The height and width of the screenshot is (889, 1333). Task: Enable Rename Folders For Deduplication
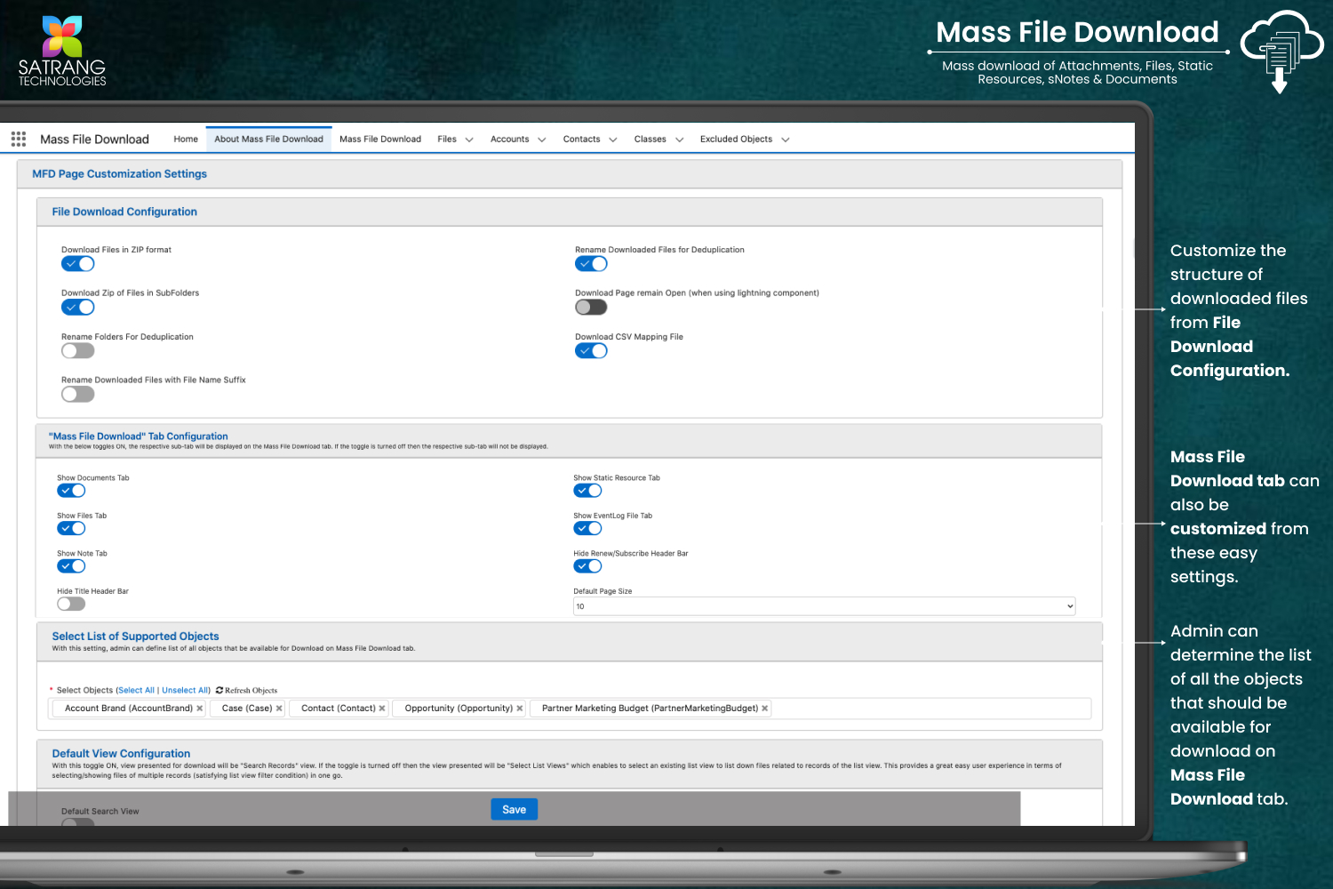[x=78, y=351]
